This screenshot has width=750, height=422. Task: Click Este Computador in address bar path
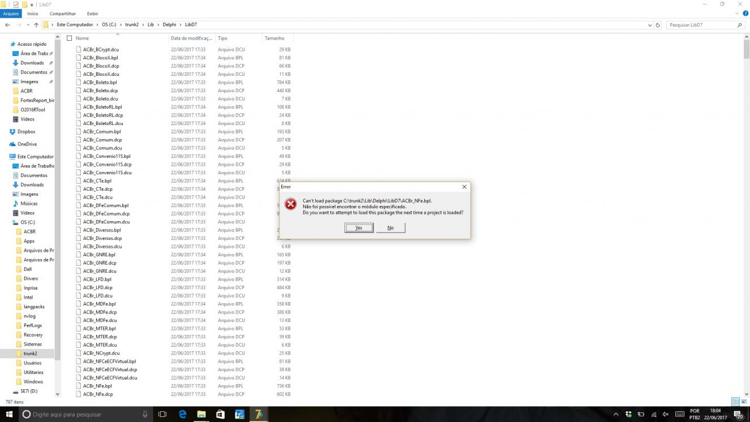tap(75, 25)
